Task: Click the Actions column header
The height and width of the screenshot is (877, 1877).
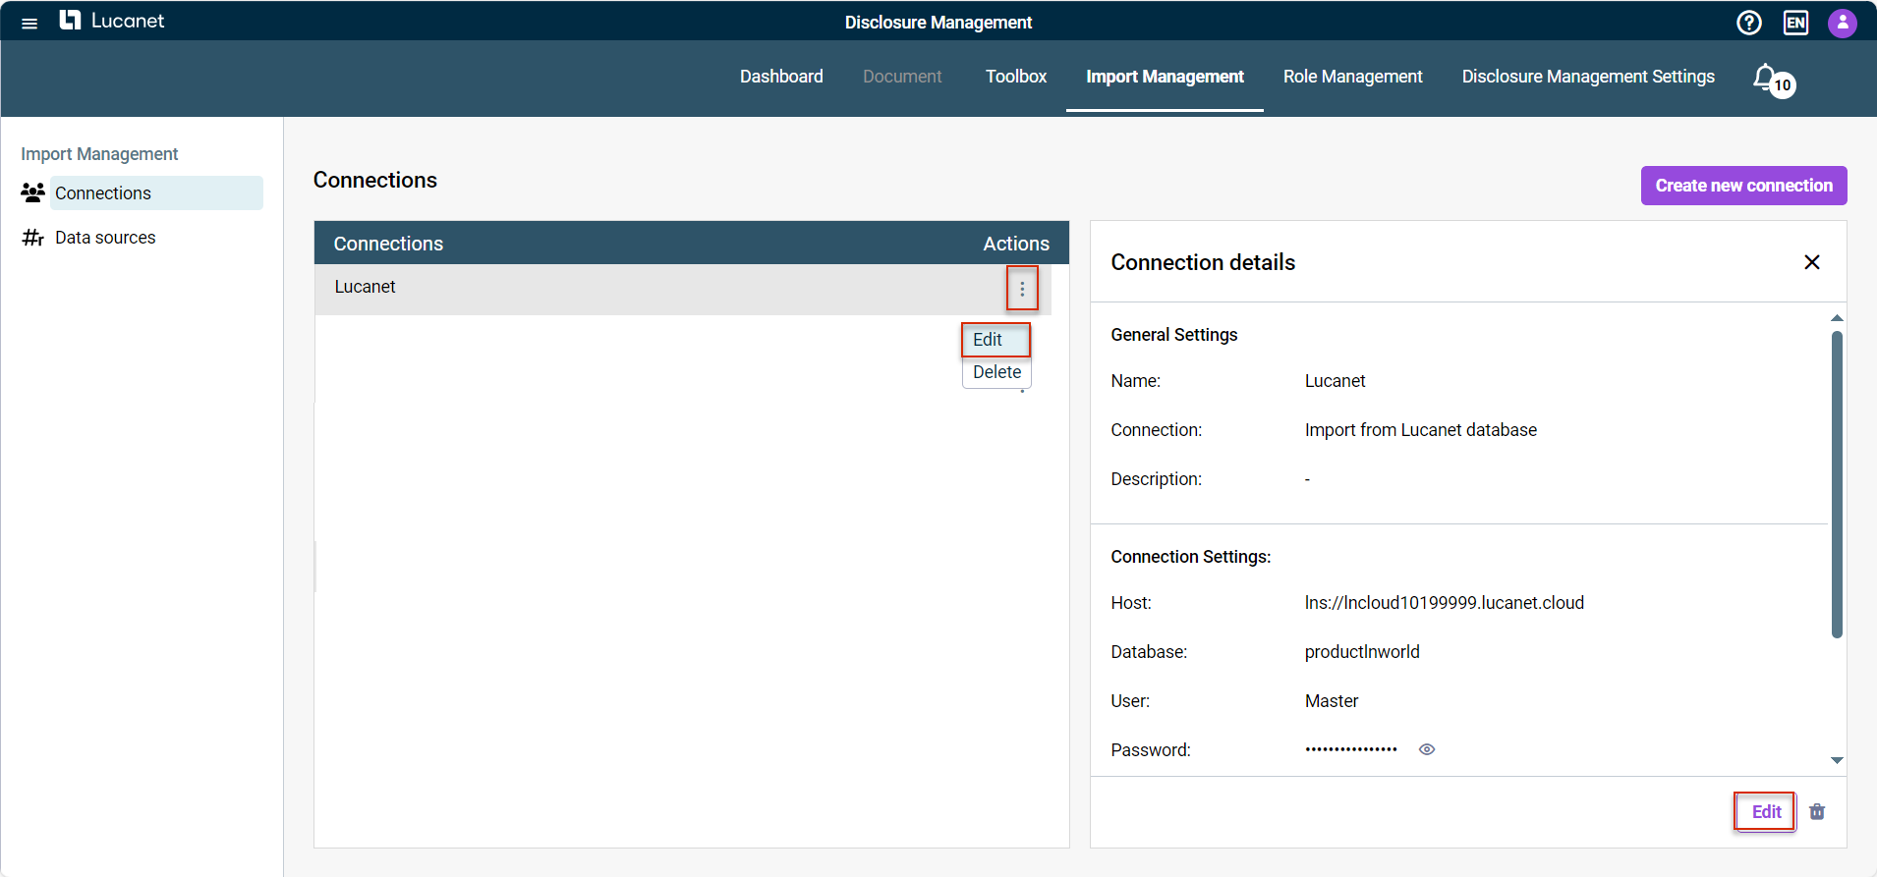Action: (x=1016, y=244)
